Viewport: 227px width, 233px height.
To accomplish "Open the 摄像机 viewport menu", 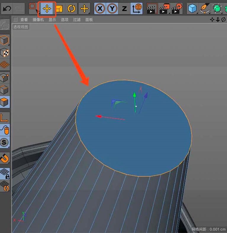I will click(x=38, y=20).
